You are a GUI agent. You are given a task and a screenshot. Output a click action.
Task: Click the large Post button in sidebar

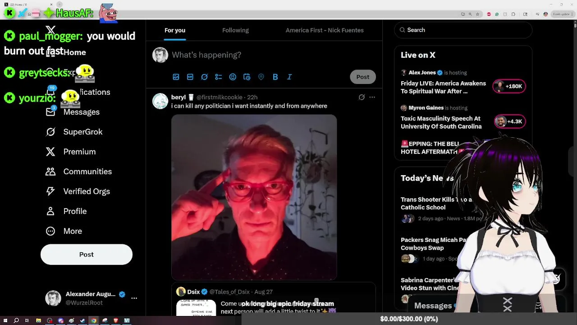(x=87, y=255)
